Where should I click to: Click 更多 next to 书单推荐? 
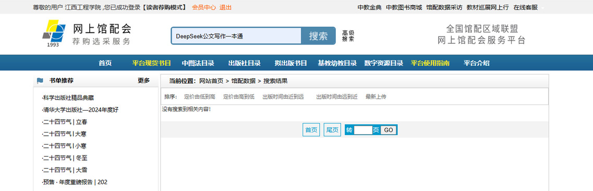(144, 80)
